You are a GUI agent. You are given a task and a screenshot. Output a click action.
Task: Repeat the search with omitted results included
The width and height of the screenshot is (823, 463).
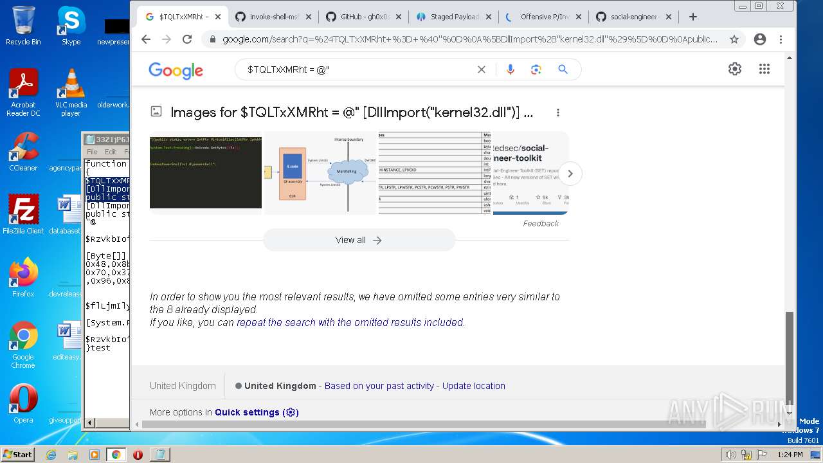pyautogui.click(x=350, y=322)
